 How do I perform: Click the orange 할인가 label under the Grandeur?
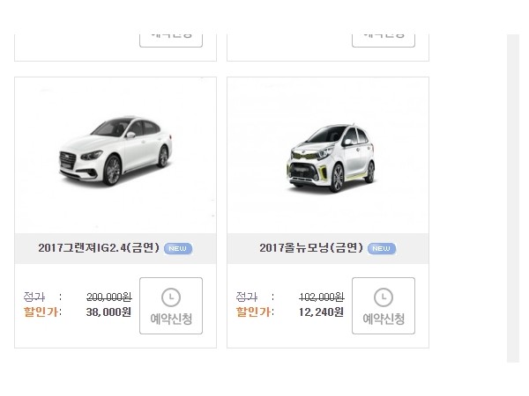pos(41,312)
